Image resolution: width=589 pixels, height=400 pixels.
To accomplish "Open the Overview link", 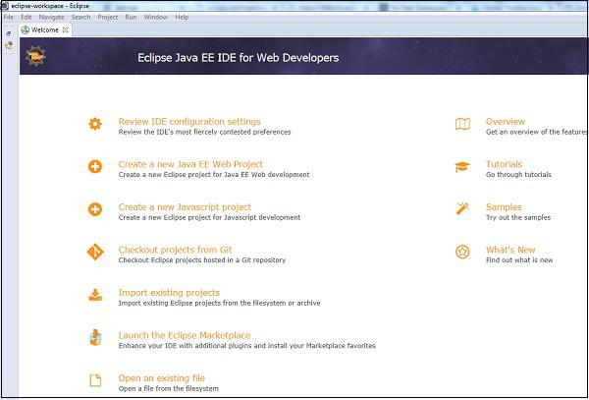I will (x=506, y=122).
